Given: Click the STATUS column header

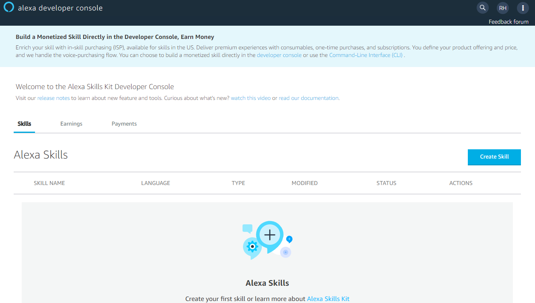Looking at the screenshot, I should 386,183.
